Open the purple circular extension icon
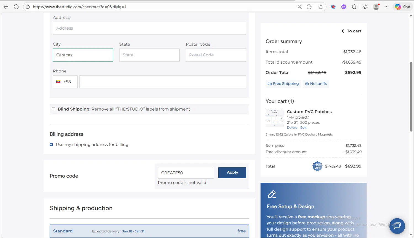This screenshot has height=238, width=414. point(344,7)
